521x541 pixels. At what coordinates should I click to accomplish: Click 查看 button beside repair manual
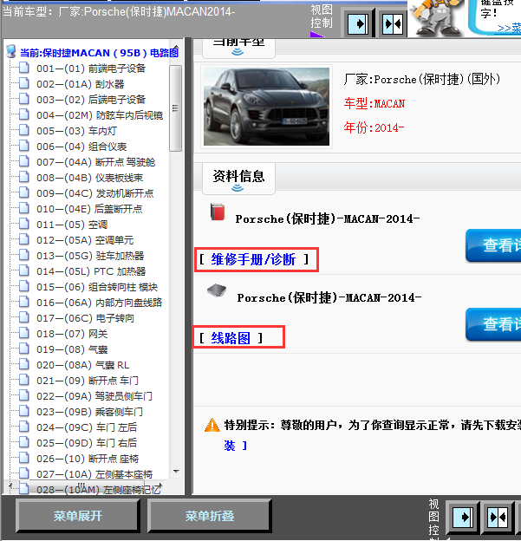tap(493, 245)
